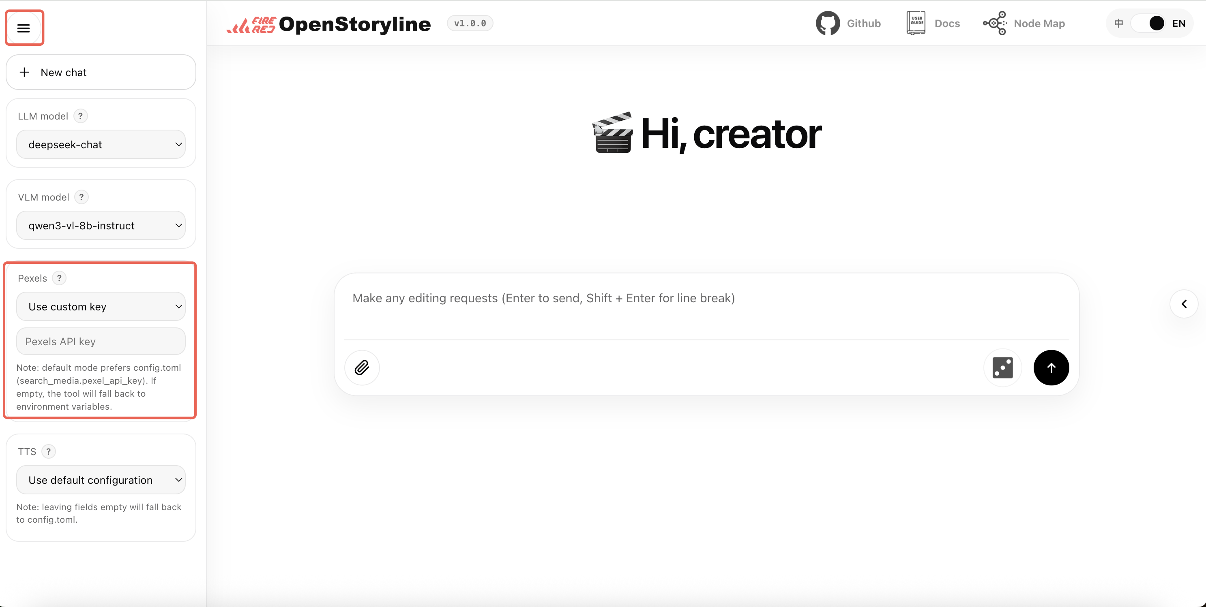Image resolution: width=1206 pixels, height=607 pixels.
Task: Open the Github repository link
Action: pos(849,23)
